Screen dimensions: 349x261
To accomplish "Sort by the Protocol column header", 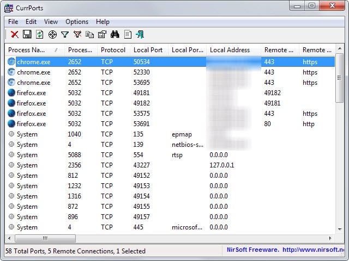I will pyautogui.click(x=113, y=50).
